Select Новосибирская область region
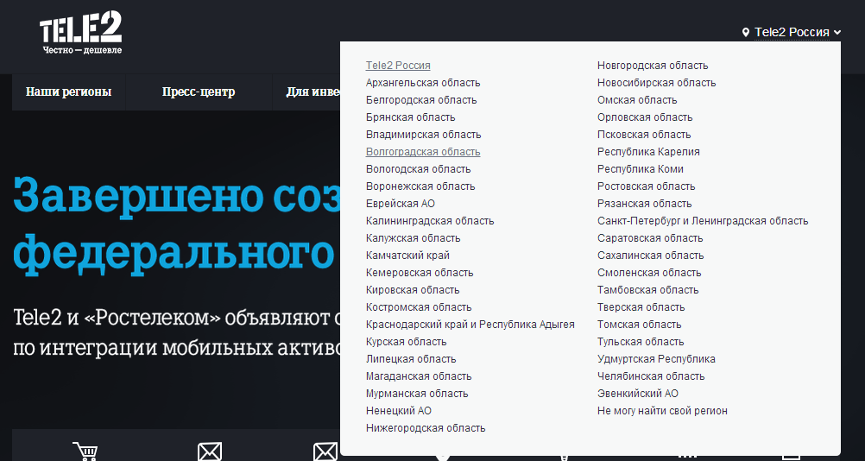 tap(656, 83)
